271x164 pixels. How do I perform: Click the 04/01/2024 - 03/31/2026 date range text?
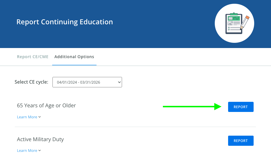coord(79,82)
